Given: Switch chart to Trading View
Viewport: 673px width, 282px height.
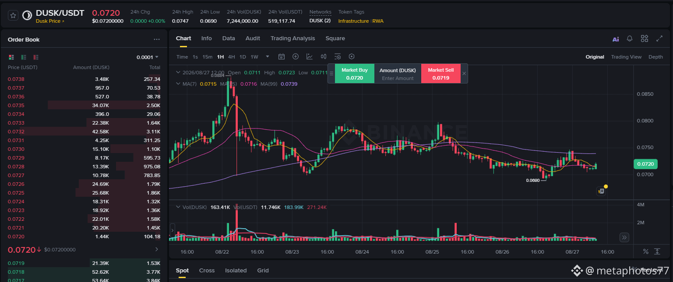Looking at the screenshot, I should [x=626, y=57].
